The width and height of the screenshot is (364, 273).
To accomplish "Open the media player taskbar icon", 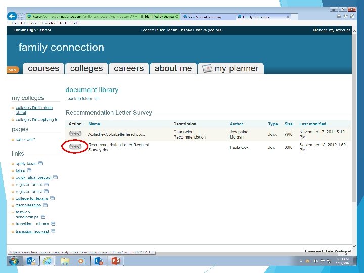I will pos(81,261).
